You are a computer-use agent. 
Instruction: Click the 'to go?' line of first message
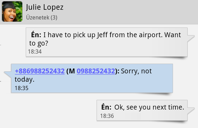click(x=39, y=43)
